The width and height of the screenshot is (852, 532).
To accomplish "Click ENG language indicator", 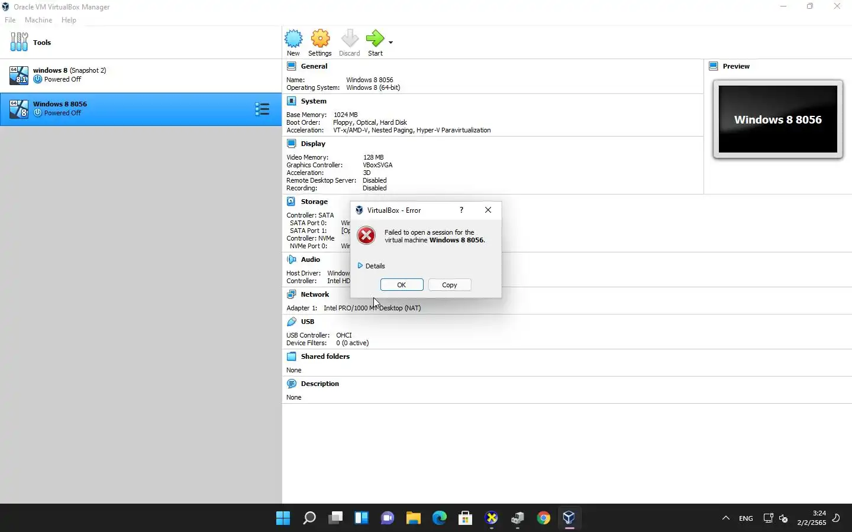I will coord(746,518).
